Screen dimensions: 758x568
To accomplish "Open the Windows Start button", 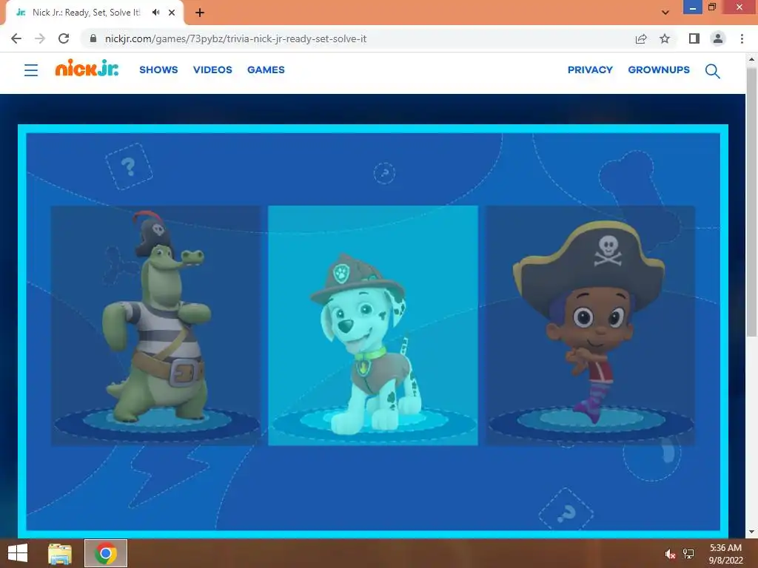I will [x=18, y=553].
